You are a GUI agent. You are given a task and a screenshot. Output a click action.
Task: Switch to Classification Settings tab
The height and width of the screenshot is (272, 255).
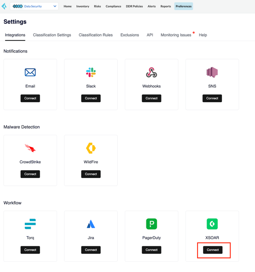coord(52,35)
